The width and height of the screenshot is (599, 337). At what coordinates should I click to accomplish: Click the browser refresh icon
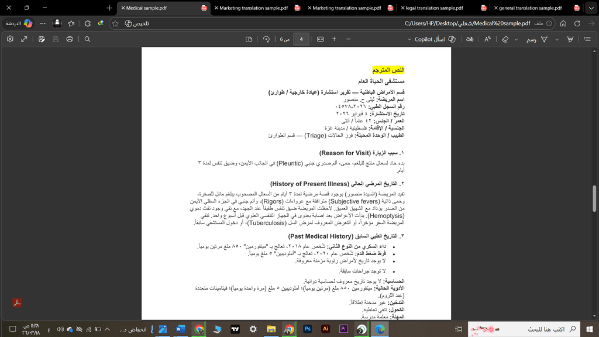(x=577, y=23)
